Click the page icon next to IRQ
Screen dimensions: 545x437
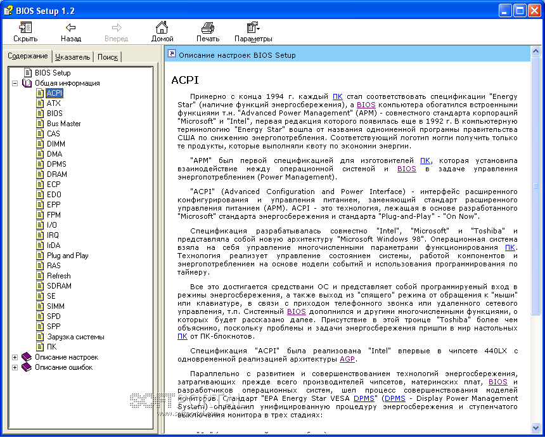tap(41, 235)
